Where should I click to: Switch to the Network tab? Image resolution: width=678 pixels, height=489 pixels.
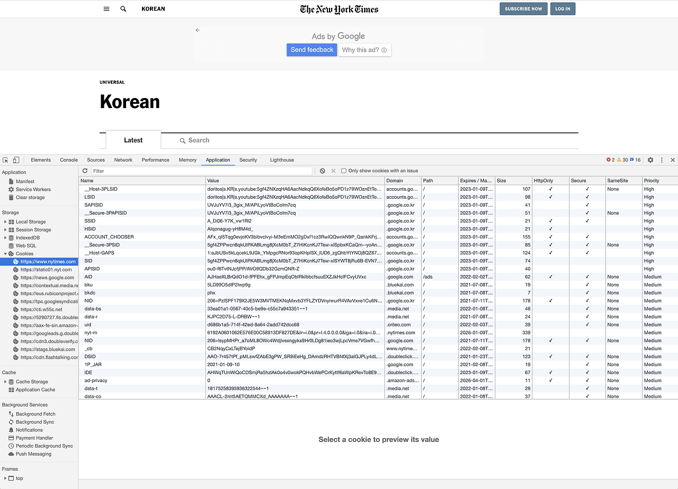(123, 159)
